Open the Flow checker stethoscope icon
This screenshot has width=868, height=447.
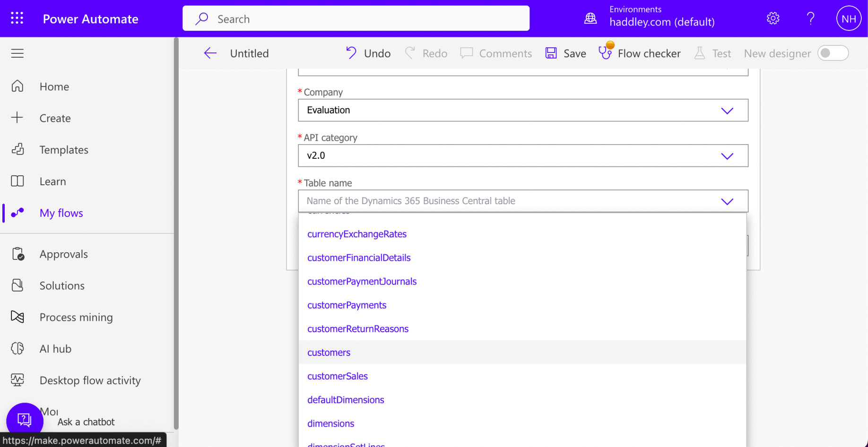point(605,52)
